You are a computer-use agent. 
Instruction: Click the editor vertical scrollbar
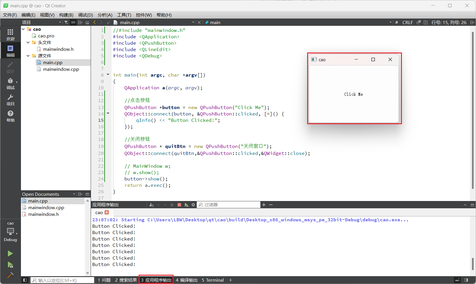473,110
